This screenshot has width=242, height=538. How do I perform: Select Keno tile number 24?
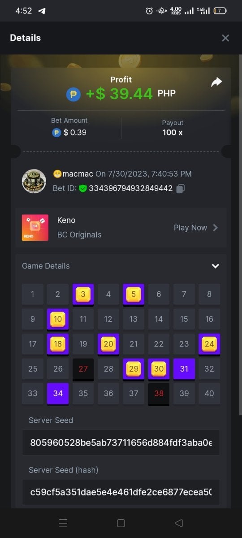pos(209,344)
